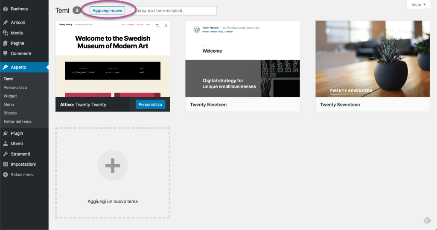This screenshot has width=437, height=230.
Task: Open the Pagine menu item
Action: [24, 43]
